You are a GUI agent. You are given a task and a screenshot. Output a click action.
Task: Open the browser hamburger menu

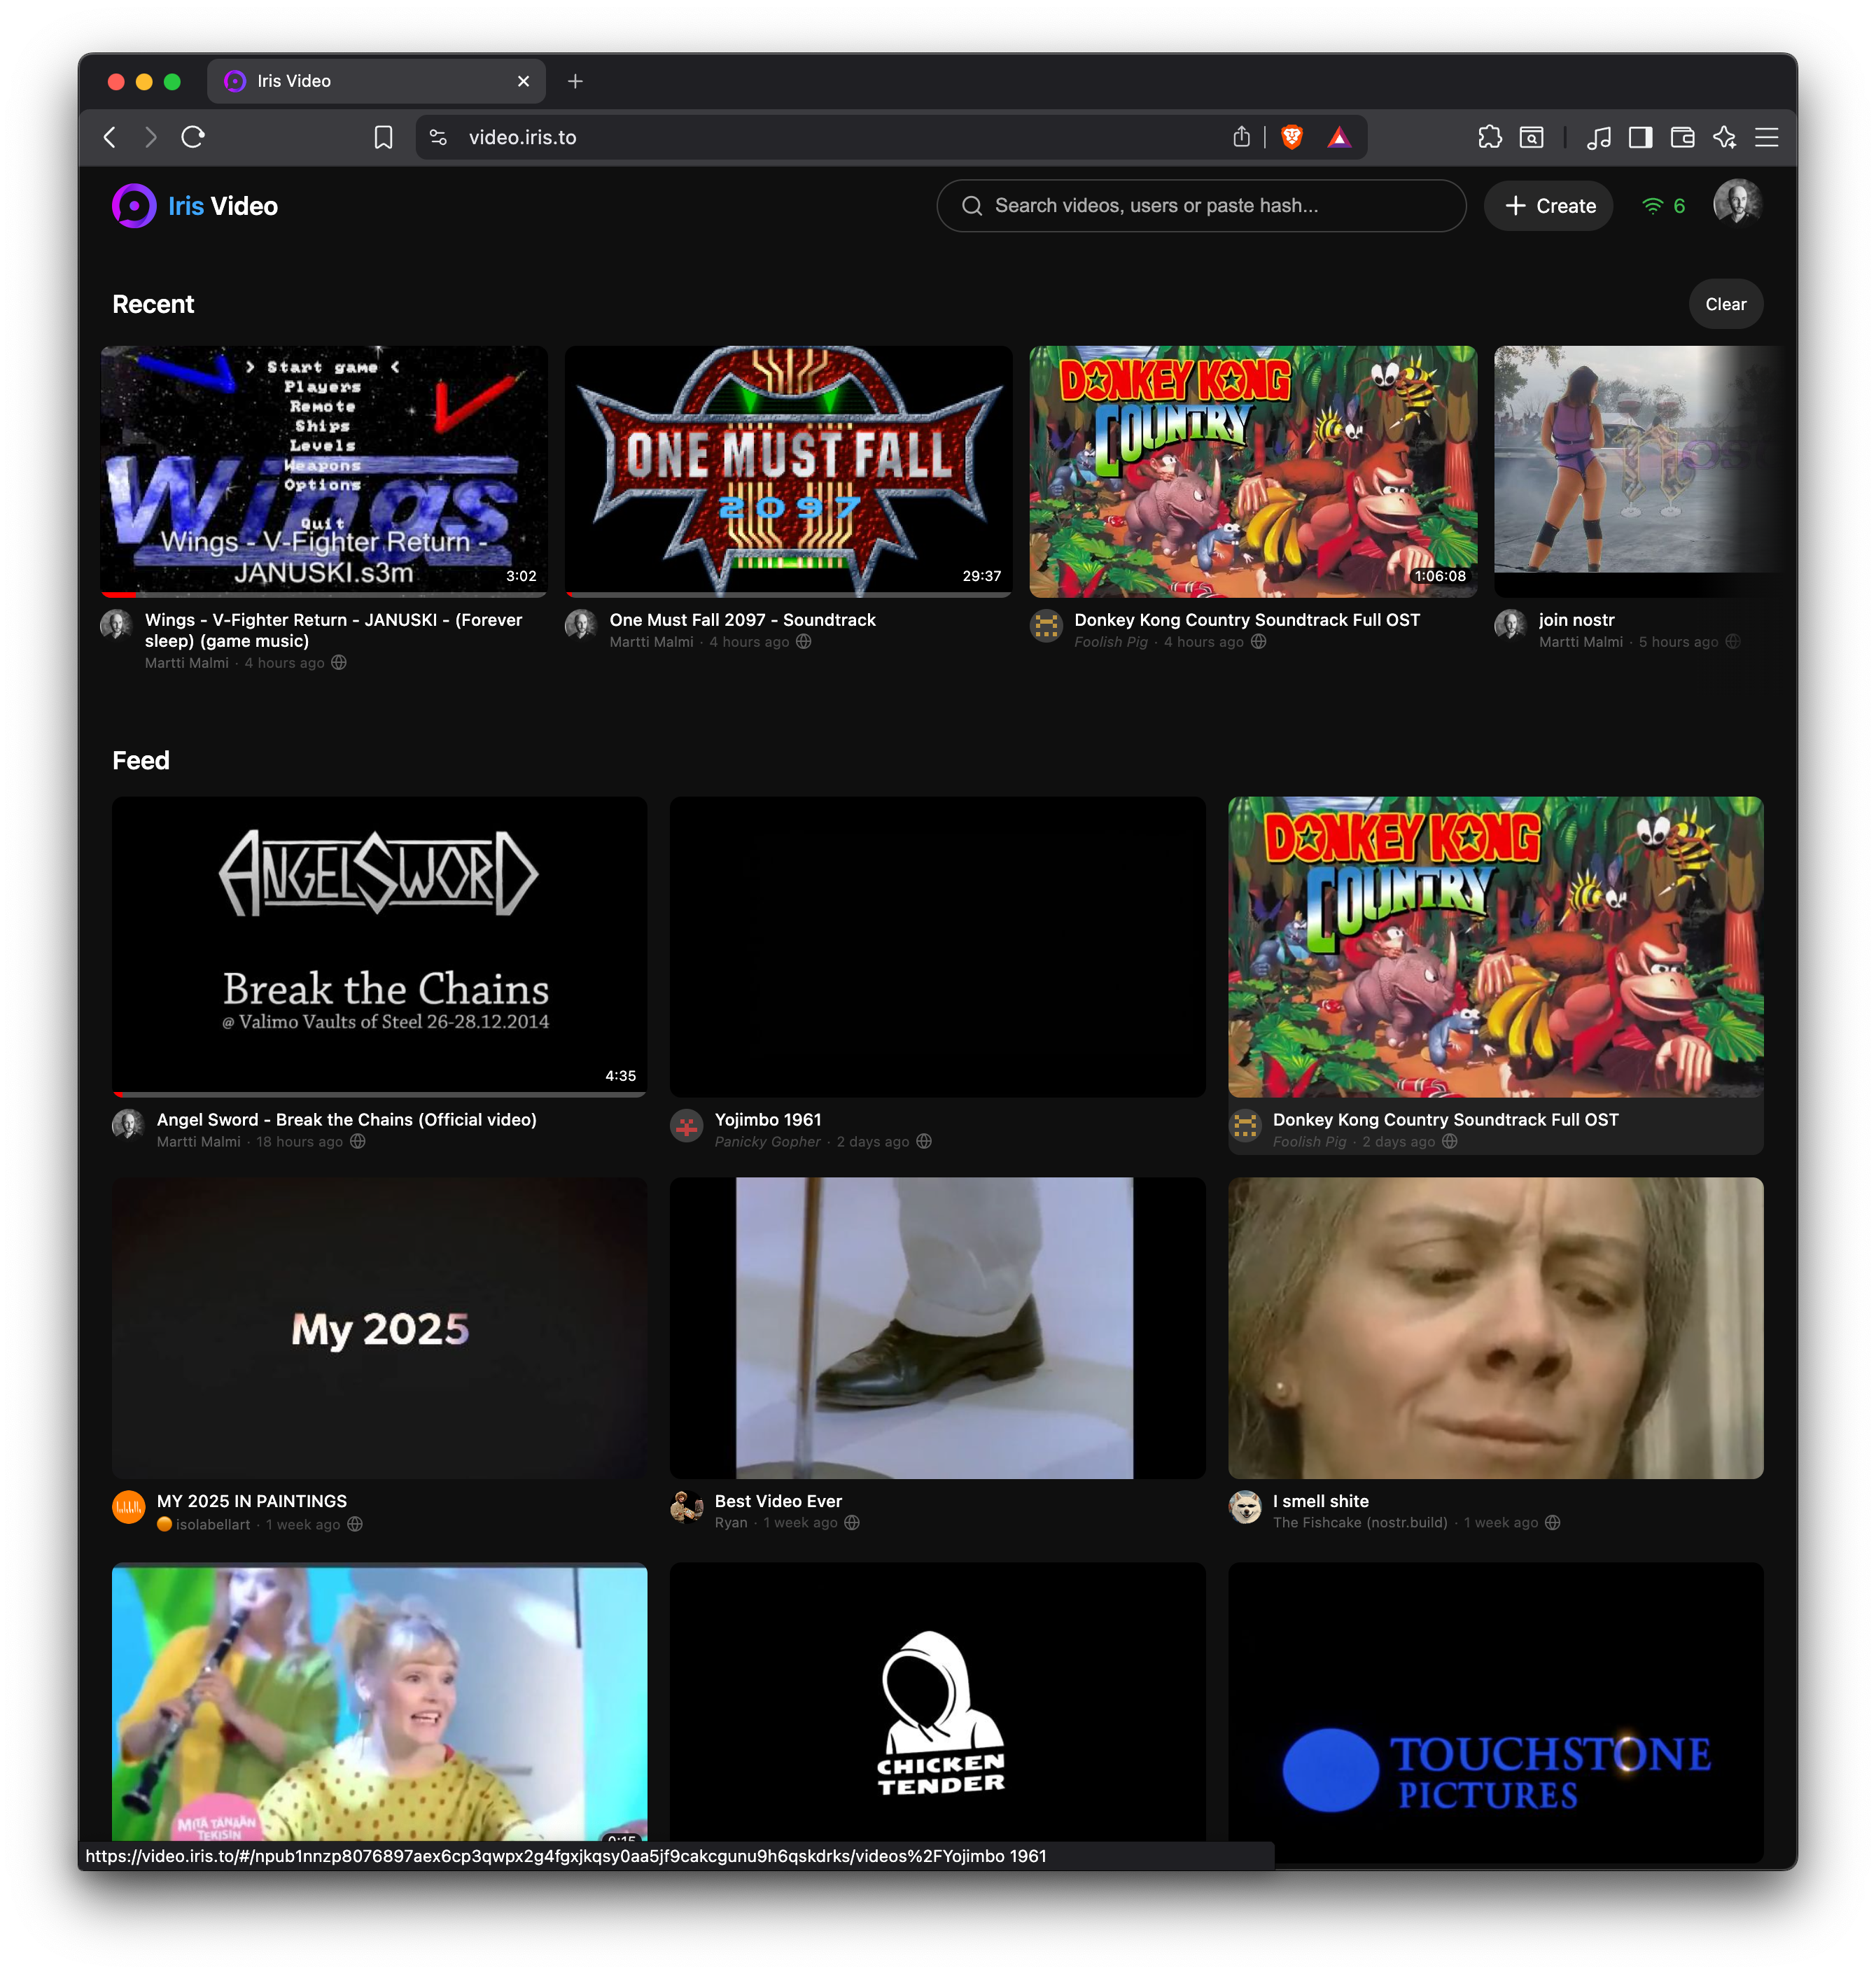click(1766, 137)
